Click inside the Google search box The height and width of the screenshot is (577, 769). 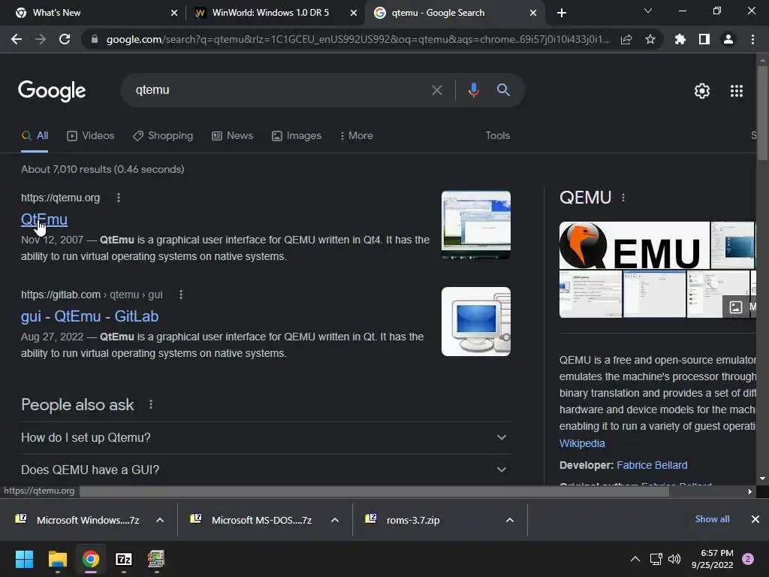(x=279, y=90)
